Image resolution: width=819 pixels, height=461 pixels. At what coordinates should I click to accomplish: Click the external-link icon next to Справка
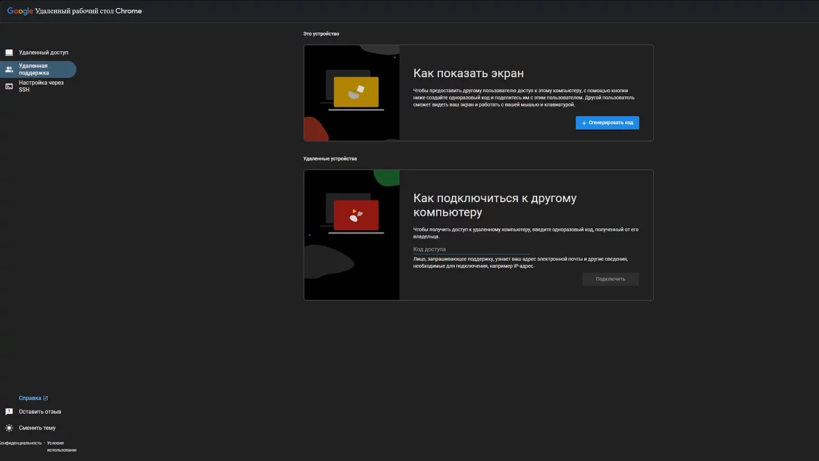tap(46, 398)
